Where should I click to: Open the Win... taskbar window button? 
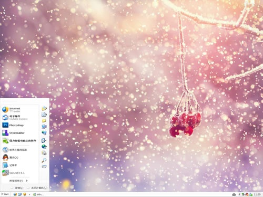[x=38, y=194]
